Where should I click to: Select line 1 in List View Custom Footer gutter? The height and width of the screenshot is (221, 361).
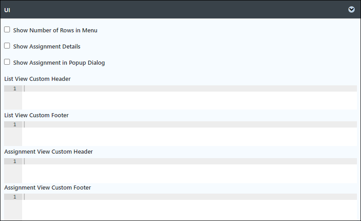[15, 124]
